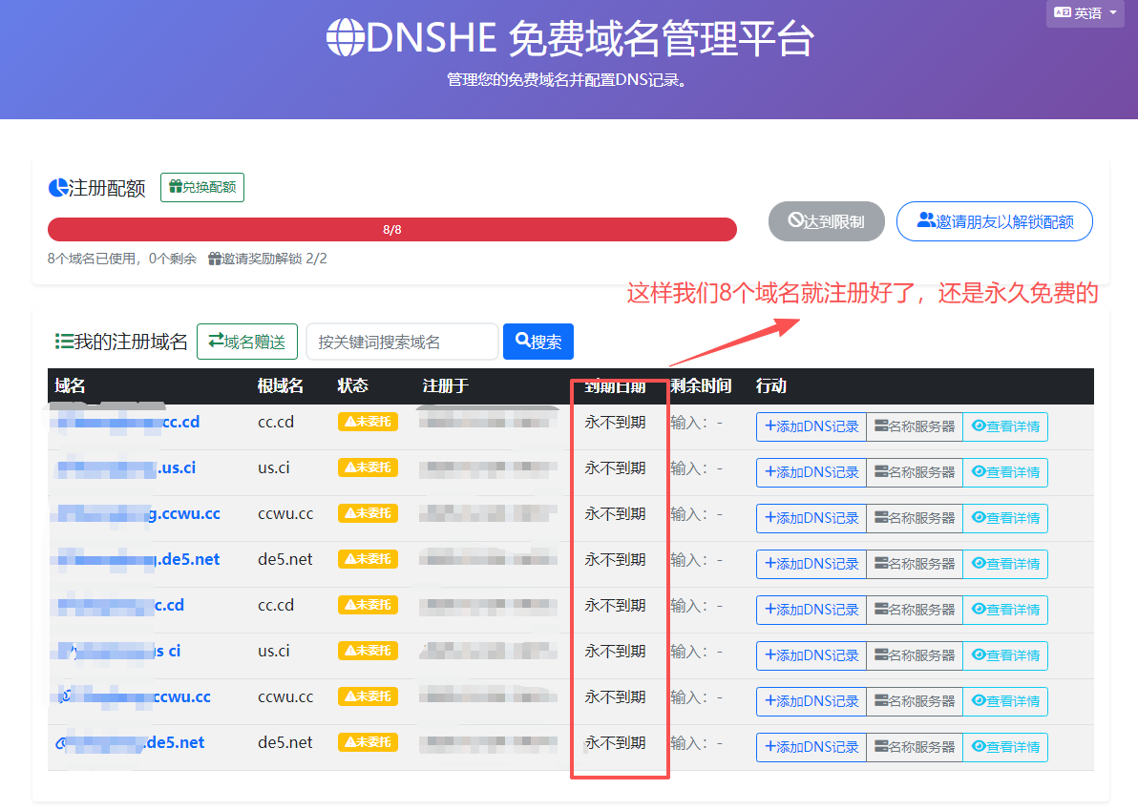
Task: Open 名称服务器 for first cc.cd row
Action: click(x=915, y=426)
